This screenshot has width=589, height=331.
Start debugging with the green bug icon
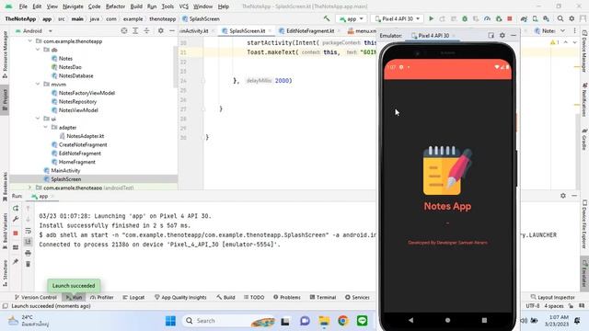[465, 18]
